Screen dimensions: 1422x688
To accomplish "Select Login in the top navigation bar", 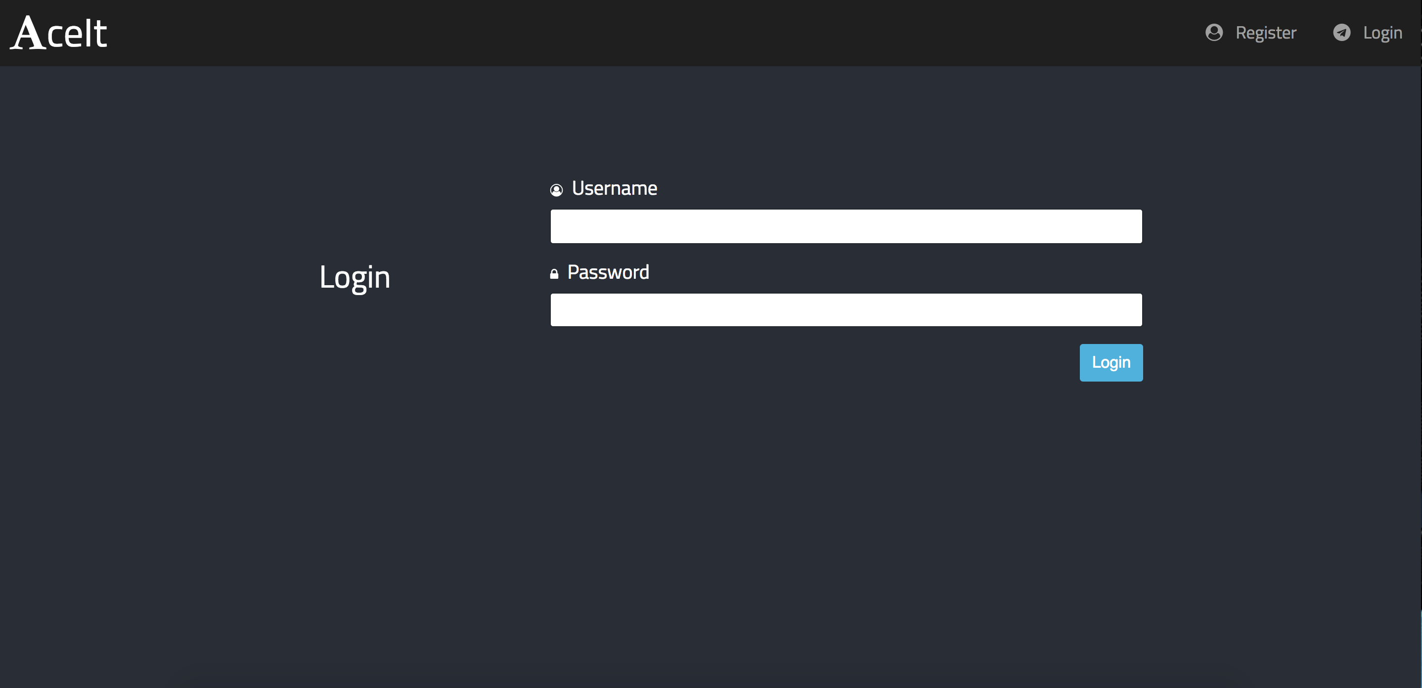I will click(x=1381, y=33).
